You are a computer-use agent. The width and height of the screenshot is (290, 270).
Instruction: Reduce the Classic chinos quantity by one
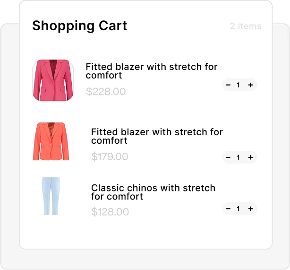pos(228,209)
